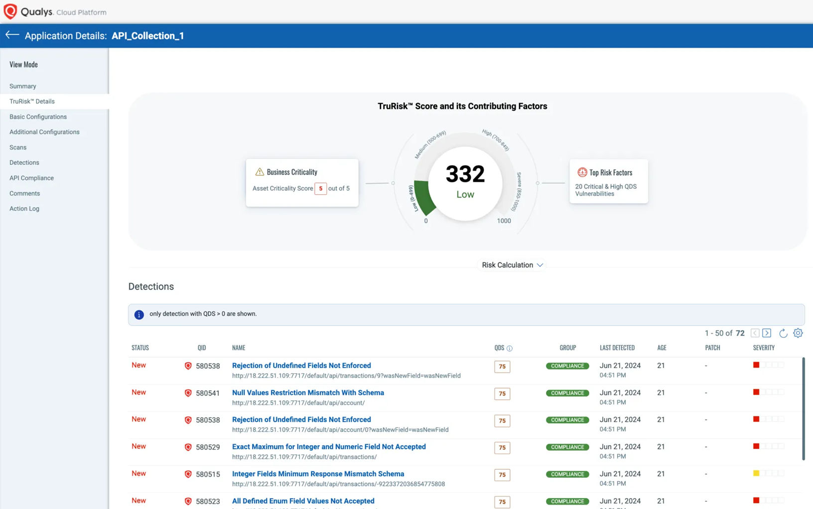Image resolution: width=813 pixels, height=509 pixels.
Task: Click the red severity bar for QID 580538
Action: point(756,365)
